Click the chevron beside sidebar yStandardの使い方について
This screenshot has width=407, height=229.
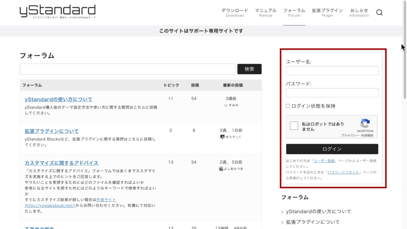tap(282, 212)
